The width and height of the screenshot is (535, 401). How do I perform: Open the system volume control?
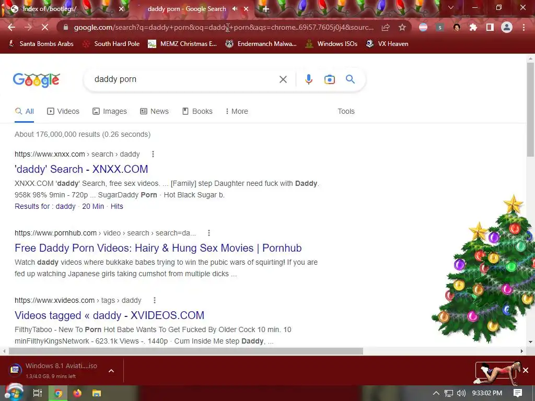(x=461, y=393)
